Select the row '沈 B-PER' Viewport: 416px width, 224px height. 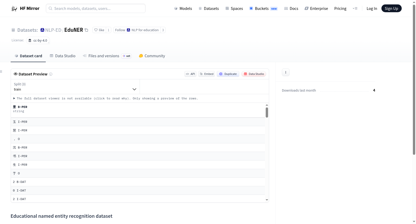[x=138, y=148]
